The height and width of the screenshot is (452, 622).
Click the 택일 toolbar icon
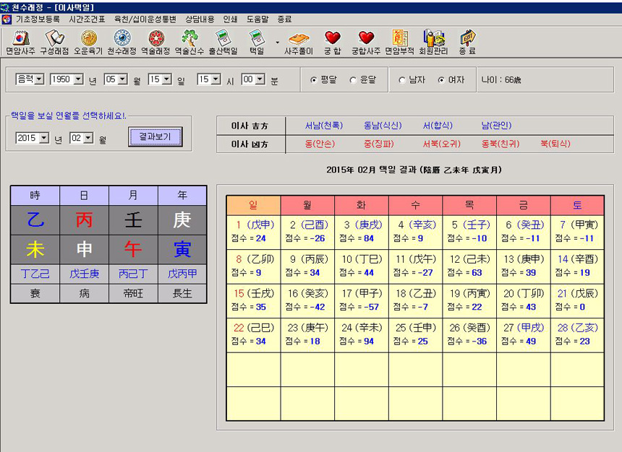[x=257, y=42]
